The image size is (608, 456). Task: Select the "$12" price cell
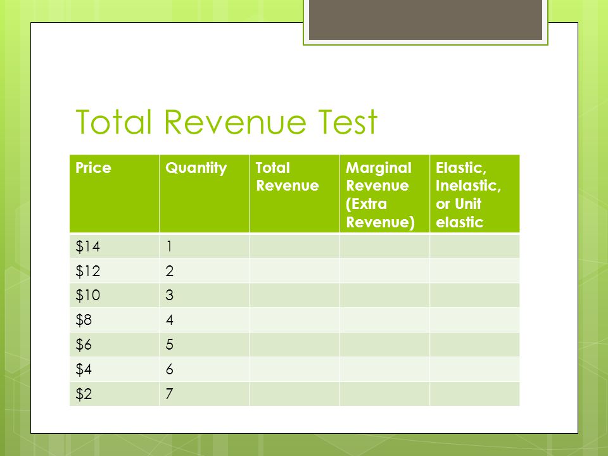(x=115, y=270)
